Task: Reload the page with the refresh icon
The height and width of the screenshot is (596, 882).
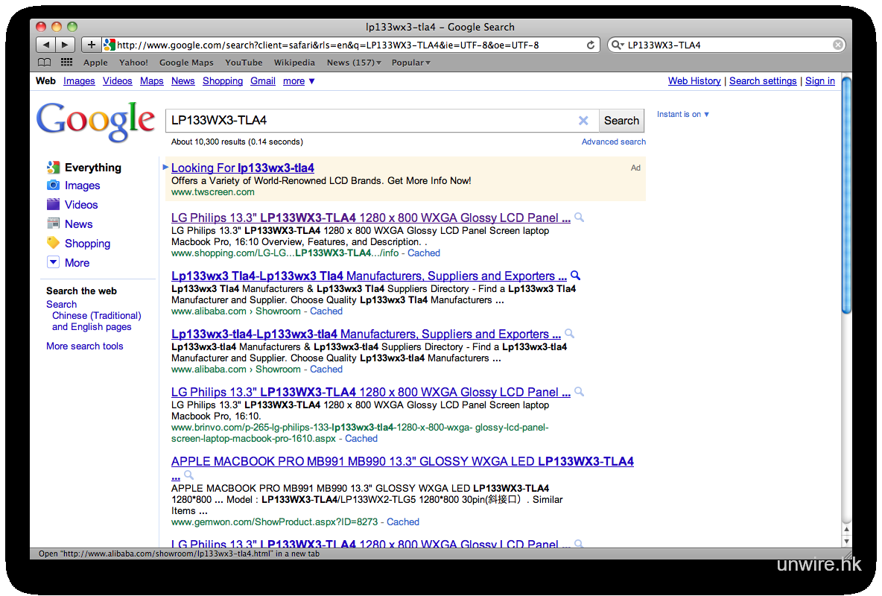Action: point(591,45)
